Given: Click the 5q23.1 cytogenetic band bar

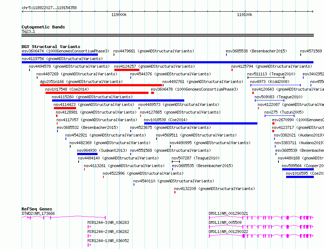Looking at the screenshot, I should [x=167, y=35].
